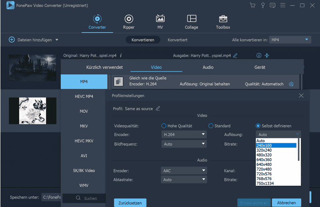Open Auflösung Auto dropdown
320x207 pixels.
[278, 135]
